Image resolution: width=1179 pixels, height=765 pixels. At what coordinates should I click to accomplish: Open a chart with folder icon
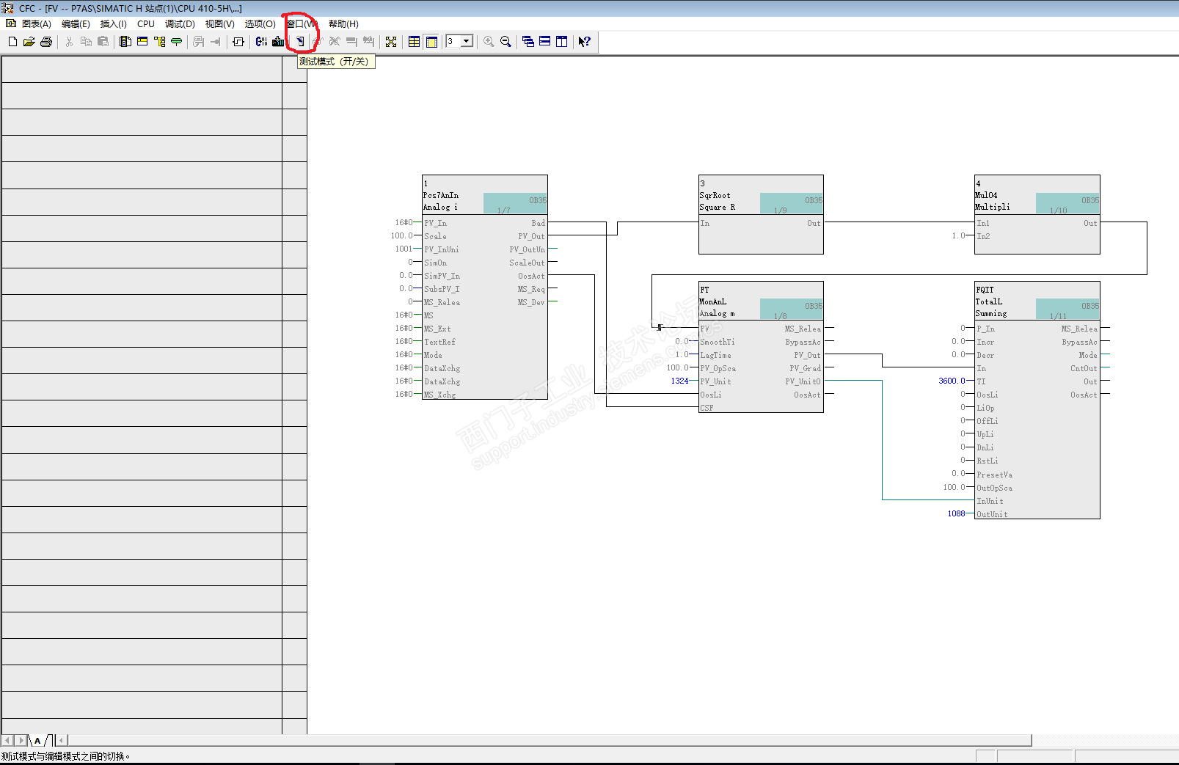pyautogui.click(x=29, y=42)
